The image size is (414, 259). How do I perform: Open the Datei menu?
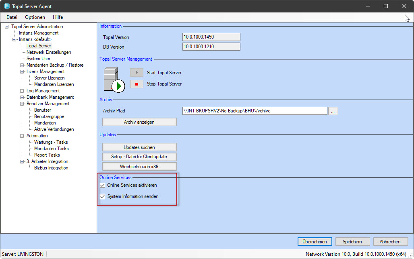[x=12, y=17]
